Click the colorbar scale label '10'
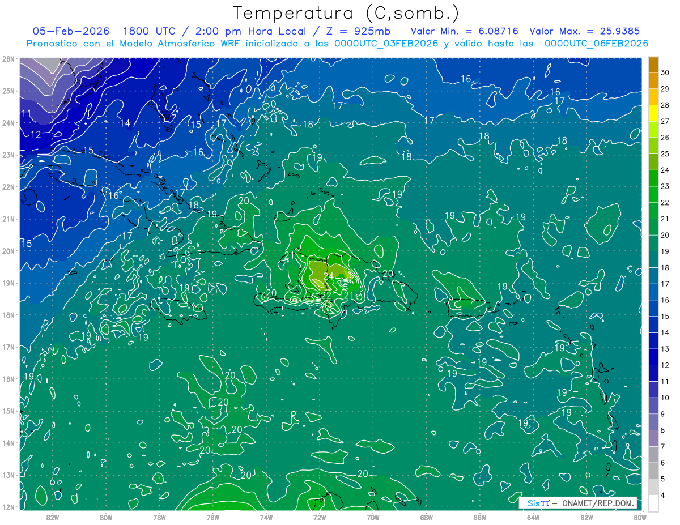This screenshot has height=525, width=680. (665, 398)
